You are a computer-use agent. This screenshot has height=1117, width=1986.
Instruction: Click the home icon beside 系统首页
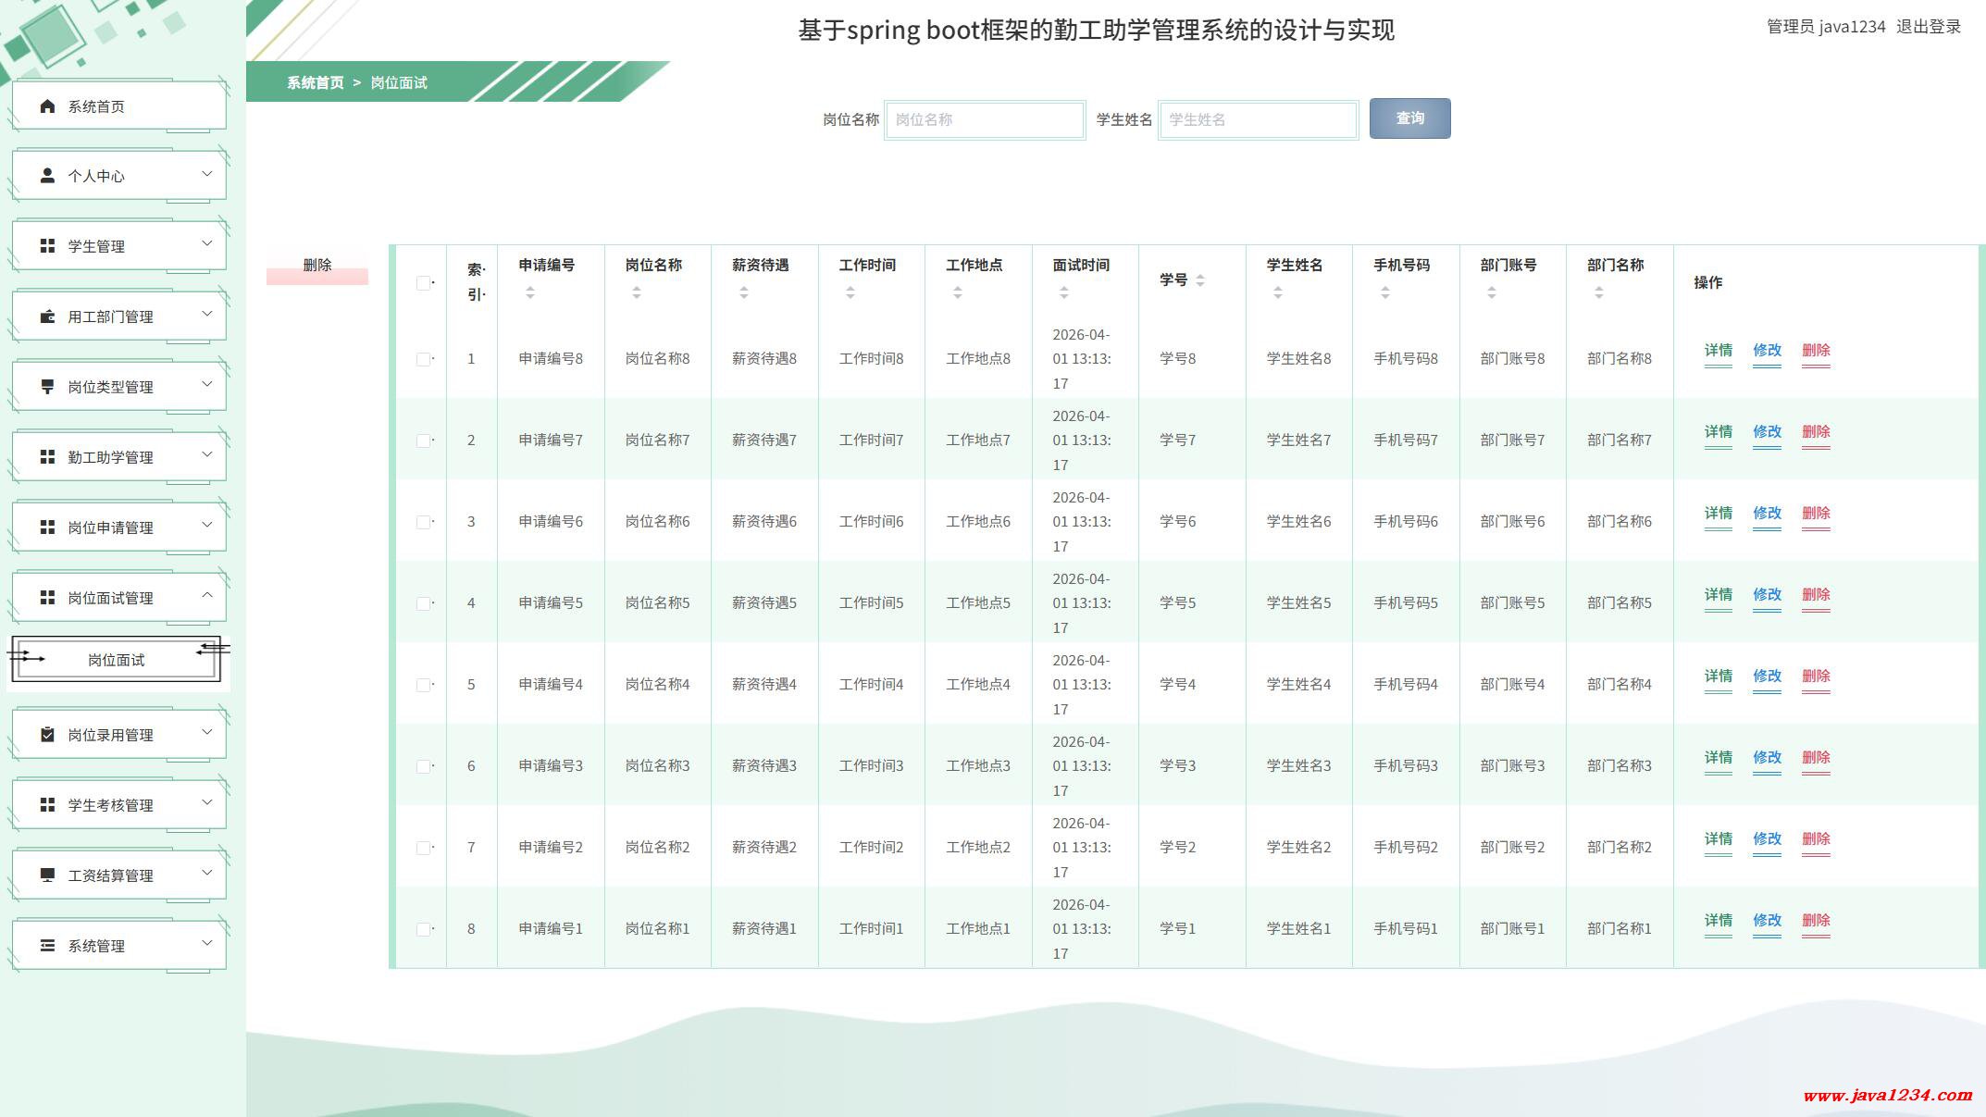tap(48, 106)
